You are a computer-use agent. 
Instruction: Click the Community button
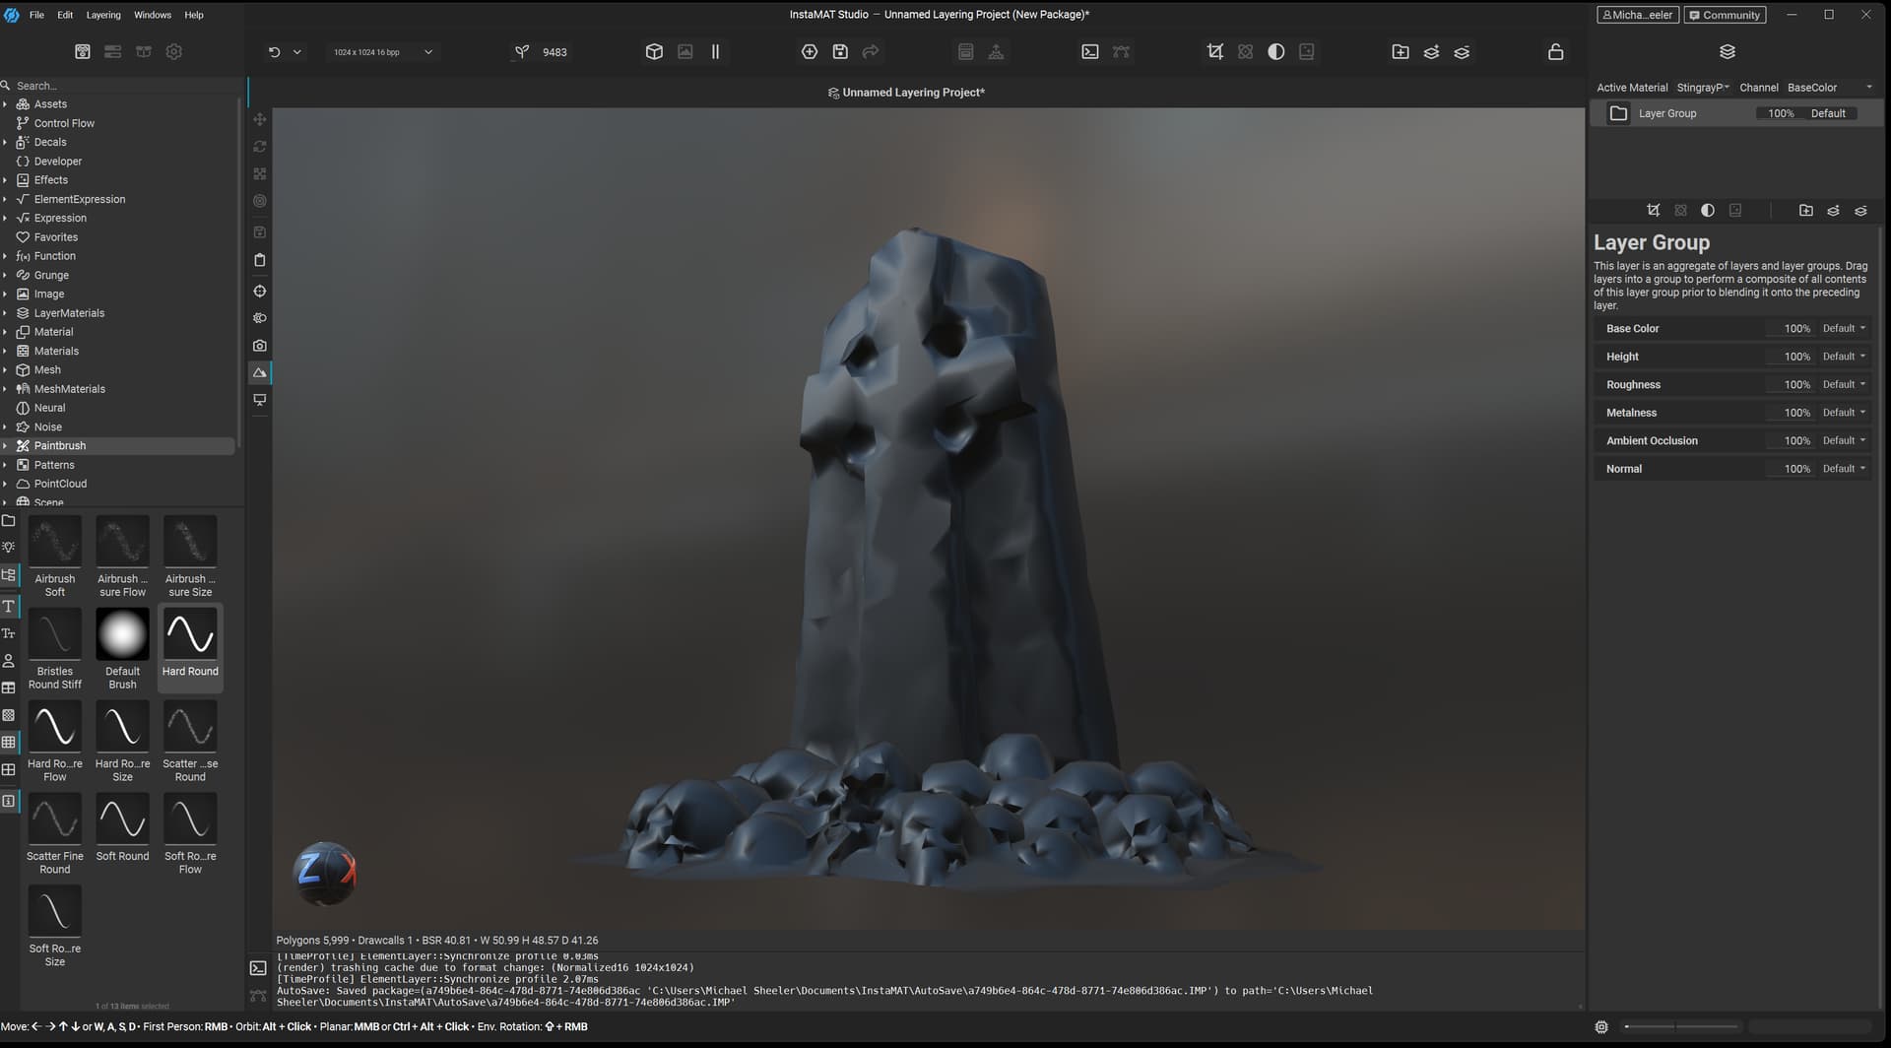click(x=1725, y=15)
